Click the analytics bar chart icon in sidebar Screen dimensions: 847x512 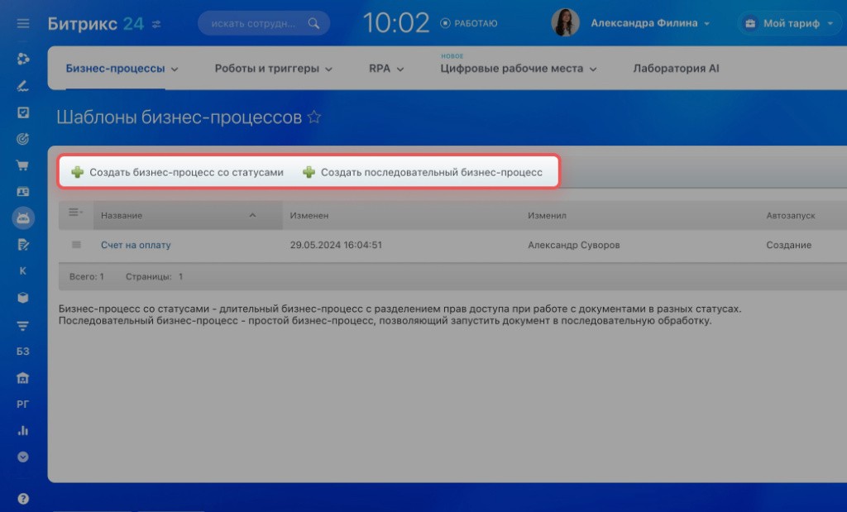(x=22, y=430)
